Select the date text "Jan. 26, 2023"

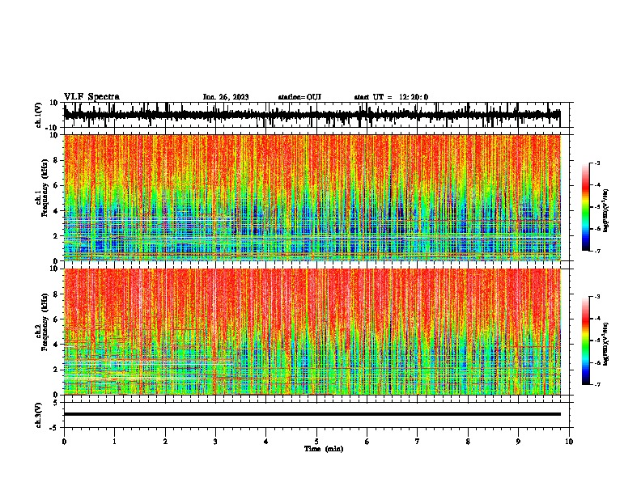(226, 97)
